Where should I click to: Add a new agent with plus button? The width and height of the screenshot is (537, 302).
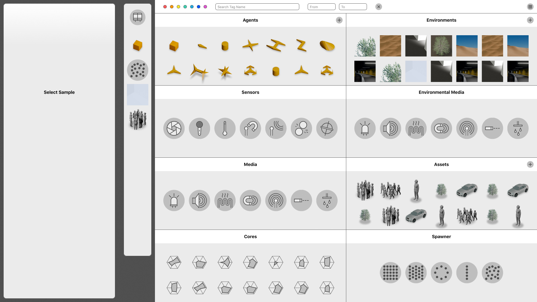[x=339, y=20]
